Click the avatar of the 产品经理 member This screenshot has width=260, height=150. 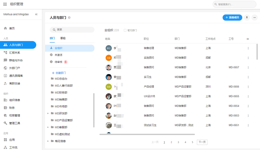click(109, 87)
